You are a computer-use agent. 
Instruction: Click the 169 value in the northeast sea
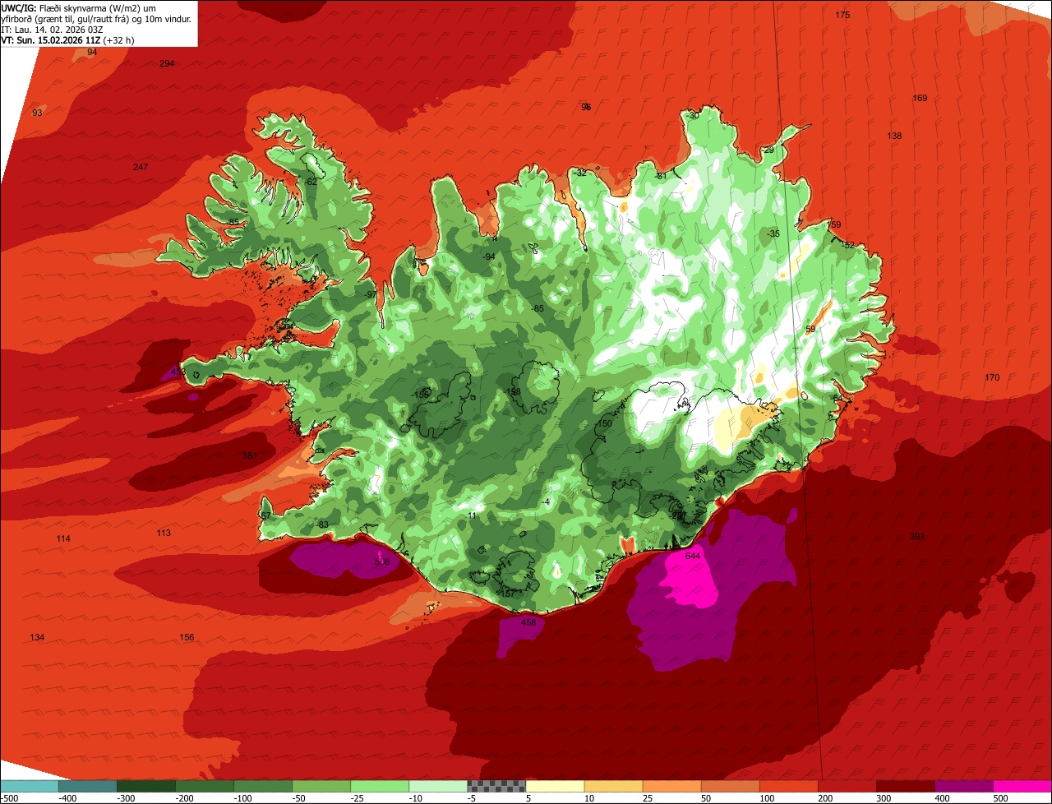point(920,99)
